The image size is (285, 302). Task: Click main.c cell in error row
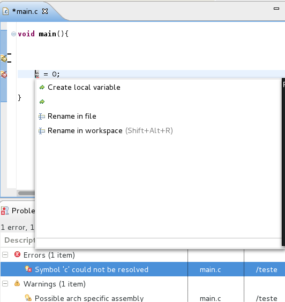211,269
